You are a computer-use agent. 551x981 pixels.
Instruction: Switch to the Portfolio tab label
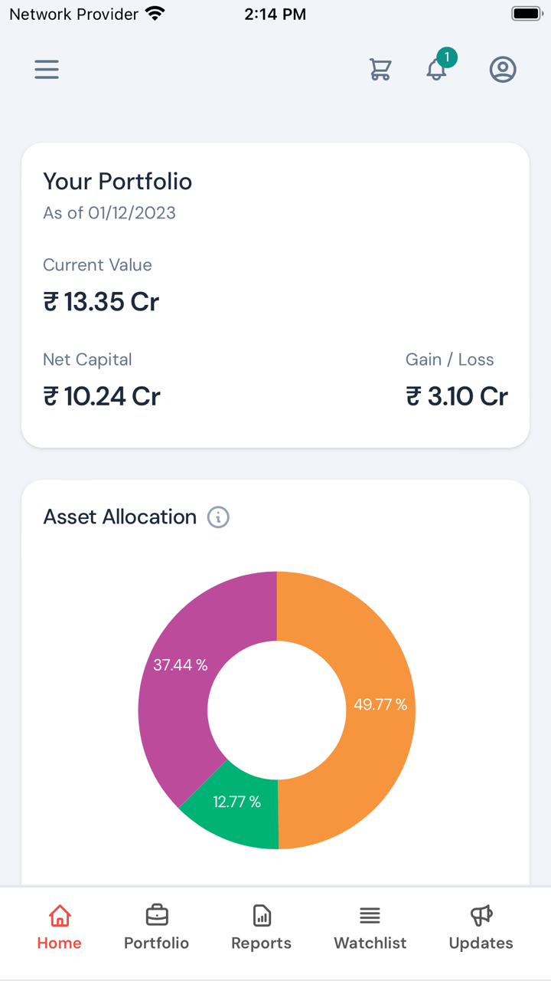[157, 943]
